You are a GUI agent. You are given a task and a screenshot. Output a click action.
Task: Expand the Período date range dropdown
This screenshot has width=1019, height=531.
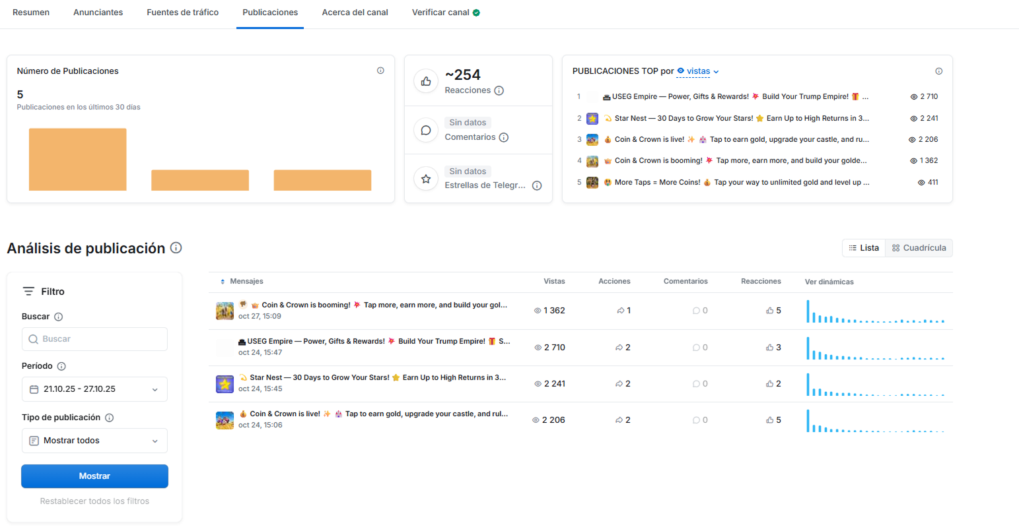94,389
